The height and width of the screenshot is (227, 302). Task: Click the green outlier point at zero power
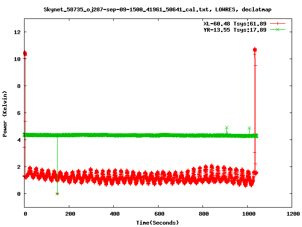57,193
